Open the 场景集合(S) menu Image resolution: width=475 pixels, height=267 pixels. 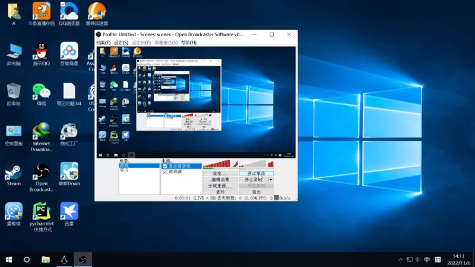coord(166,43)
